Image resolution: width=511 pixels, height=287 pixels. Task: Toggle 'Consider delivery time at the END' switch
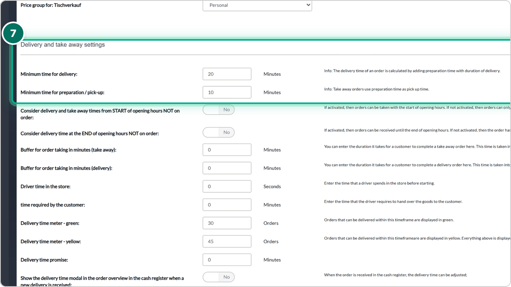click(219, 132)
